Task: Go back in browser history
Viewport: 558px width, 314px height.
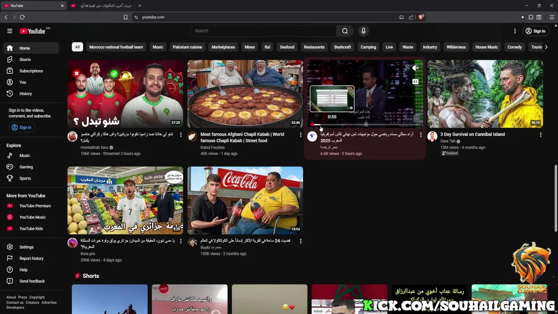Action: 6,17
